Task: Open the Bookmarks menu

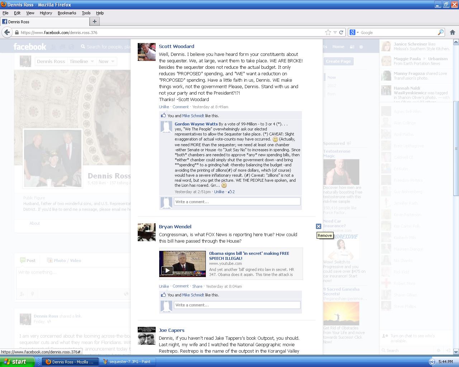Action: [67, 13]
